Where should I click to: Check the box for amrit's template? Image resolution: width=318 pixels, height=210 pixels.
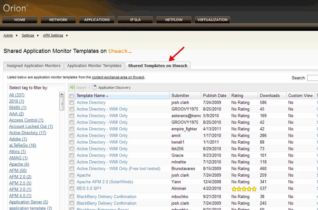[x=71, y=135]
